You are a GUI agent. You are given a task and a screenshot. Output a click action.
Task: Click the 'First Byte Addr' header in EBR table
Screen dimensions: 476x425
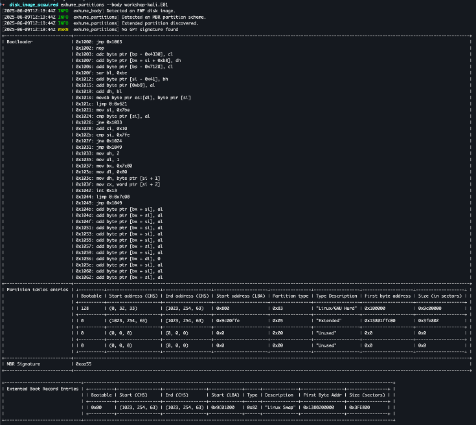coord(323,395)
